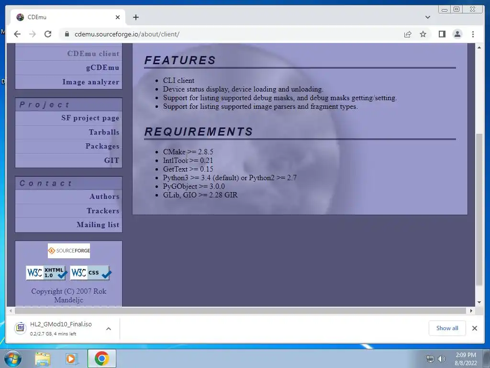Image resolution: width=490 pixels, height=368 pixels.
Task: Click the address bar URL
Action: tap(127, 34)
